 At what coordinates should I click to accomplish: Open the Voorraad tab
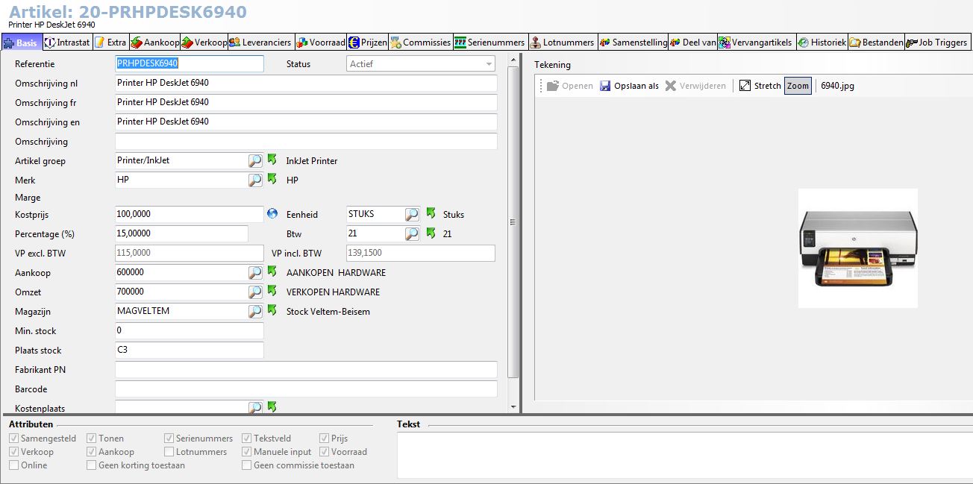320,43
